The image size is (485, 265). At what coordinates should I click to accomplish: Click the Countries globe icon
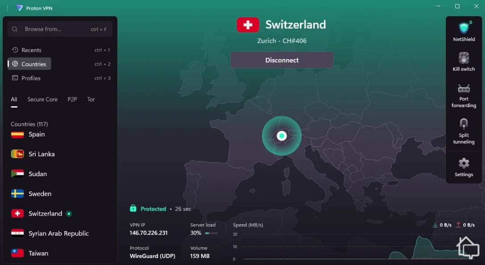point(15,64)
